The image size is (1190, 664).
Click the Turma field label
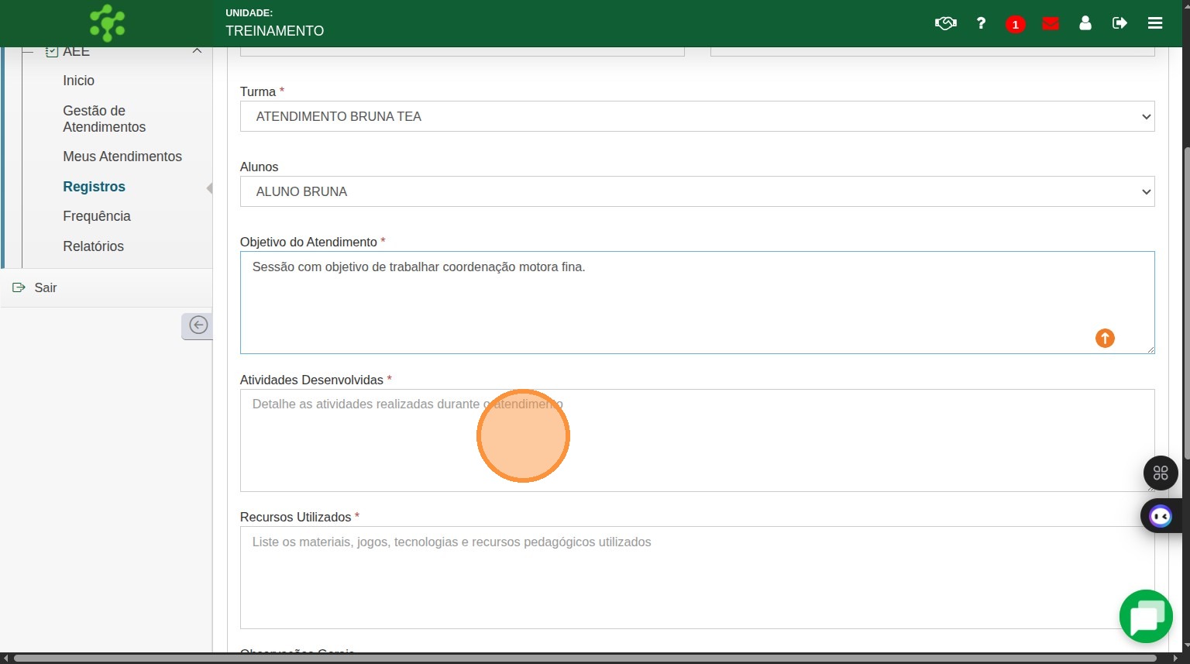258,91
